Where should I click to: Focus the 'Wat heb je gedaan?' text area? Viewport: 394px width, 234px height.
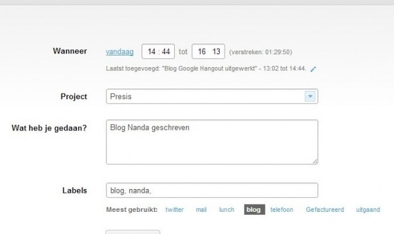[x=212, y=142]
